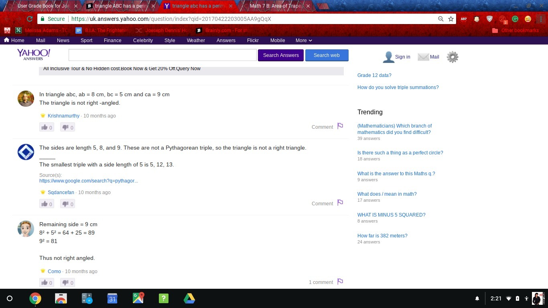Click the Mail envelope icon beside Sign in
The image size is (548, 308).
pos(423,57)
